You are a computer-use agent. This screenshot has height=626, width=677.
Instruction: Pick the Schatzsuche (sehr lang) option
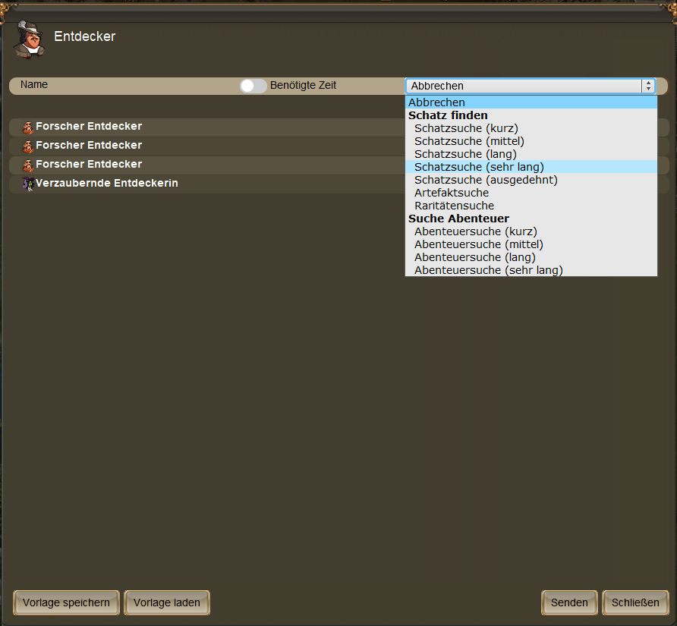point(479,167)
